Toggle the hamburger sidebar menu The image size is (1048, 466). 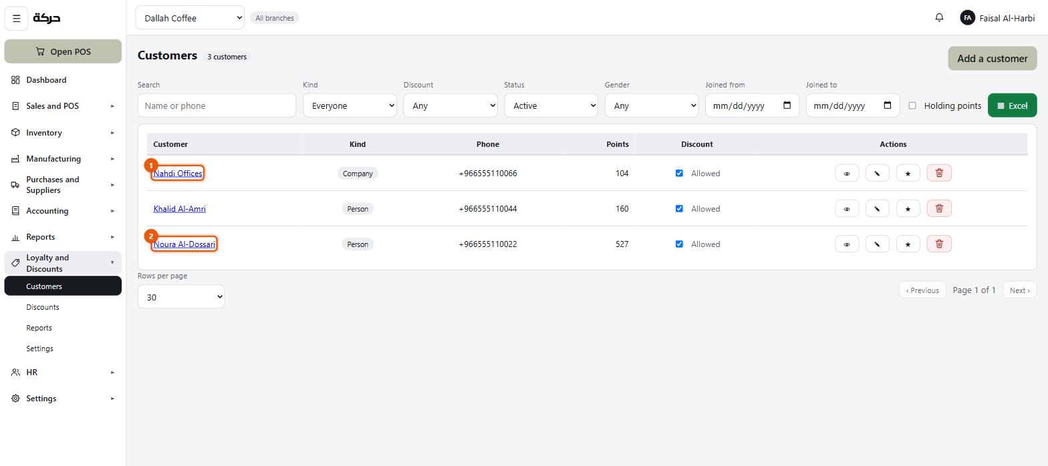17,18
